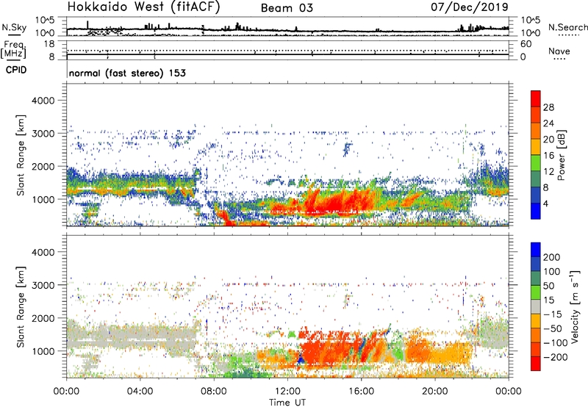
Task: Click 'Slant Range [km]' label of velocity panel
Action: (21, 307)
